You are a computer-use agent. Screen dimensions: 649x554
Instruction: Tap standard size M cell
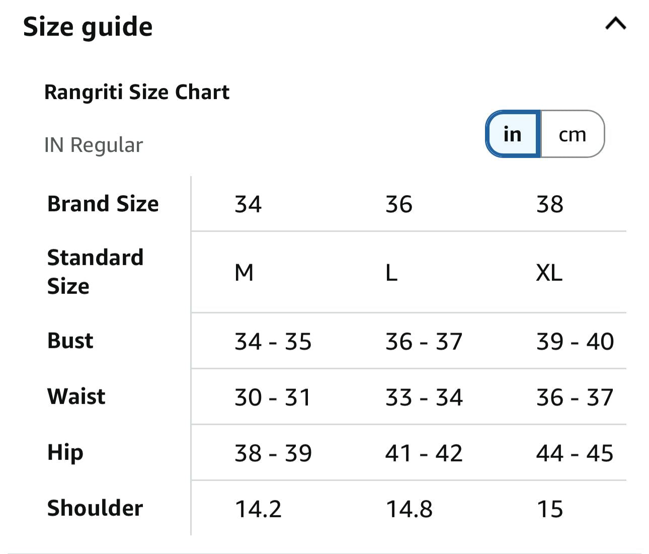[x=244, y=273]
